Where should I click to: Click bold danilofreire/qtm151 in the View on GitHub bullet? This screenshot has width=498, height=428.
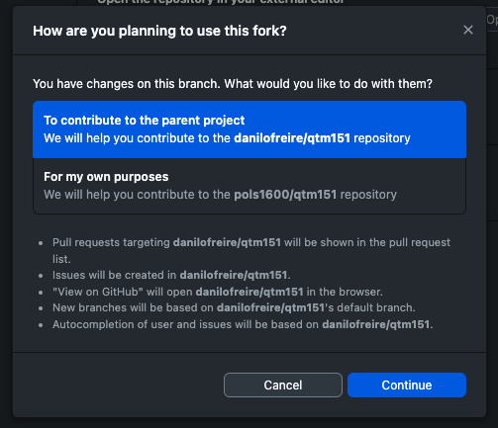coord(249,292)
